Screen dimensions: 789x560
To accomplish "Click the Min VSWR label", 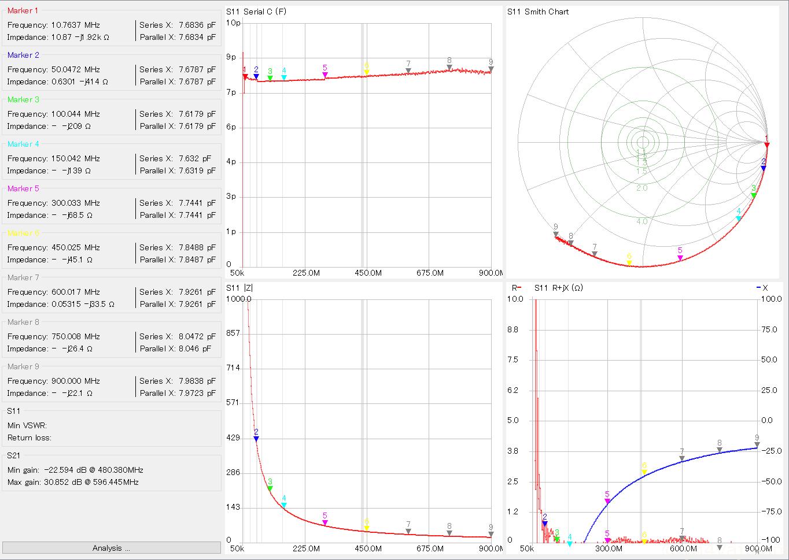I will pos(27,425).
